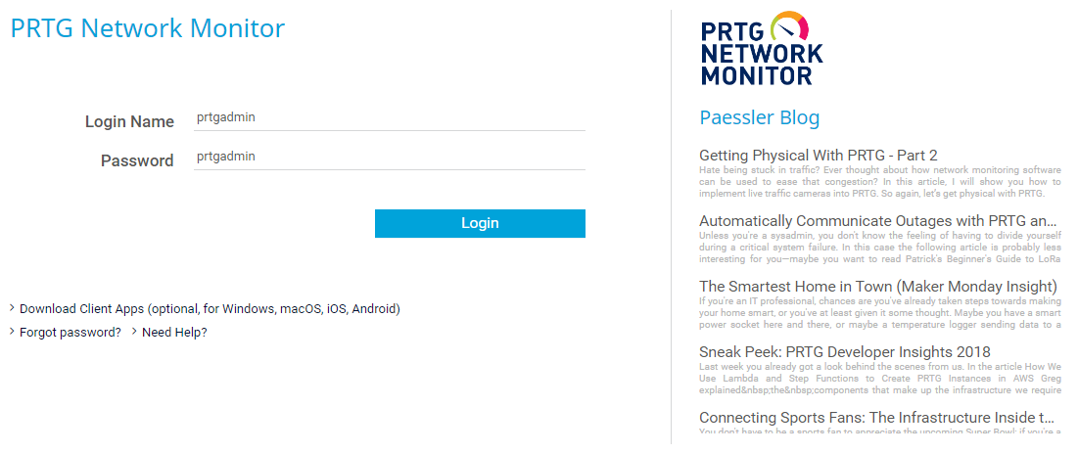Click the Login Name label

pos(129,121)
